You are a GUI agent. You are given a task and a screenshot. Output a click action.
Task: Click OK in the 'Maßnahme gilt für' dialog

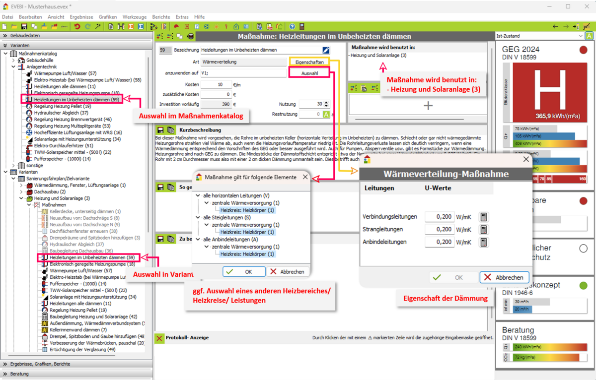tap(244, 272)
